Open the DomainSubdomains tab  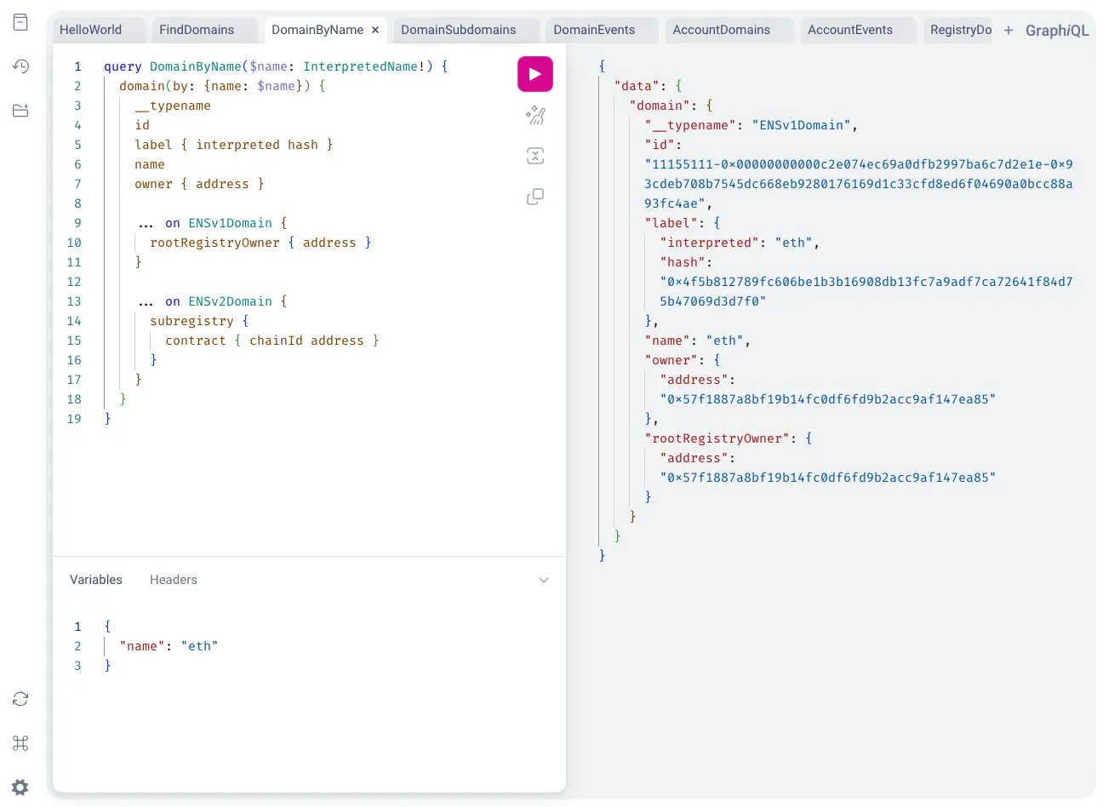[459, 30]
